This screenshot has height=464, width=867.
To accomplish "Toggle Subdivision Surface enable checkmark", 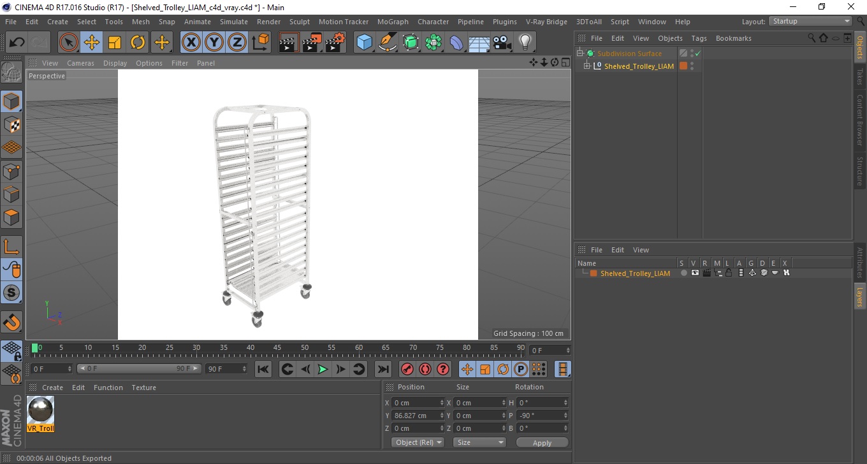I will (x=698, y=54).
